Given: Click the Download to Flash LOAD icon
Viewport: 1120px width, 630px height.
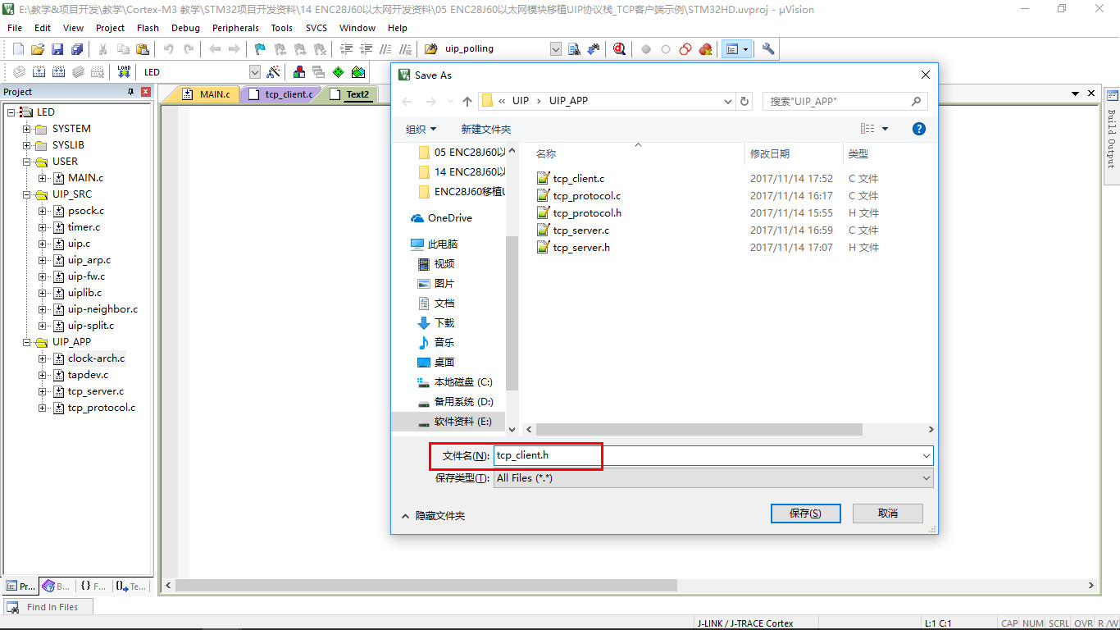Looking at the screenshot, I should 123,71.
